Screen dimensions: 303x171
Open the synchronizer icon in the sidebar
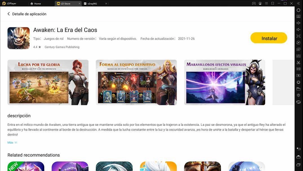coord(298,76)
